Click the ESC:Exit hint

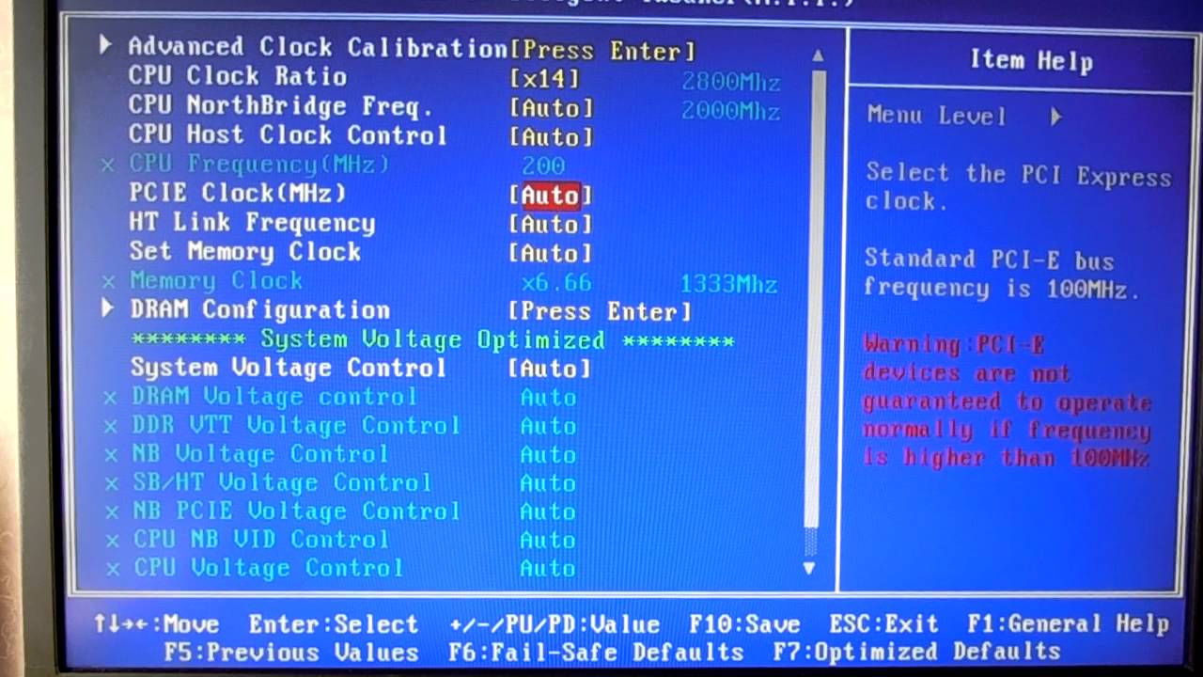[883, 624]
